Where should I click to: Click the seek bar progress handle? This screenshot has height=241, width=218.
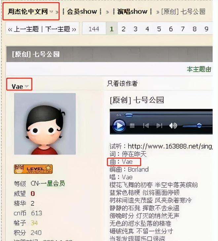coord(129,115)
